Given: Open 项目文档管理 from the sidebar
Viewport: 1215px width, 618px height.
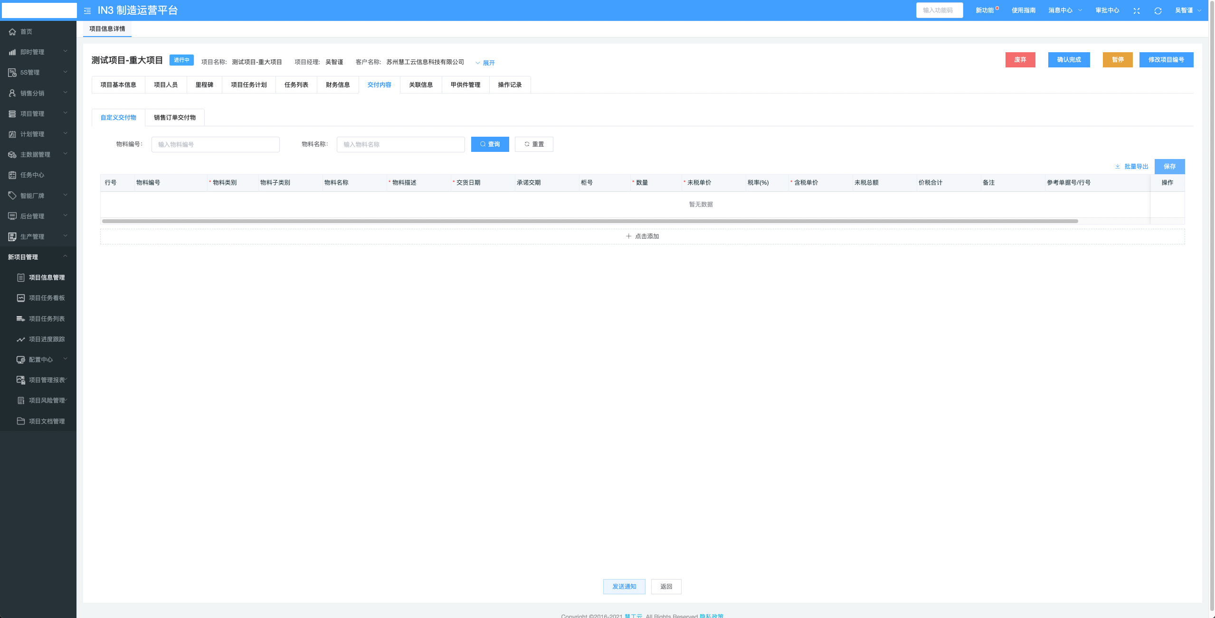Looking at the screenshot, I should click(47, 421).
